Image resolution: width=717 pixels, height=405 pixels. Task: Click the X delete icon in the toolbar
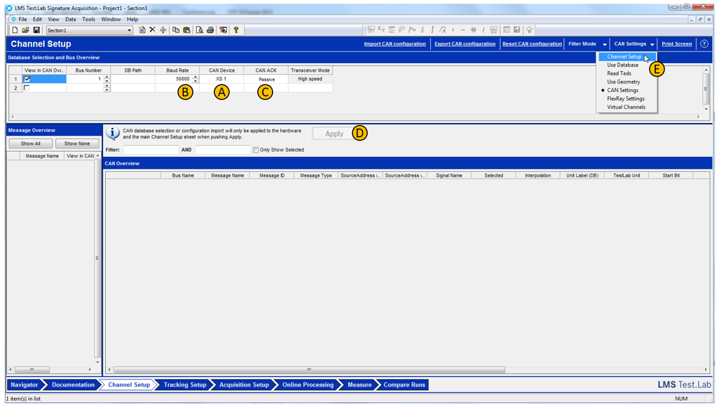click(x=152, y=30)
